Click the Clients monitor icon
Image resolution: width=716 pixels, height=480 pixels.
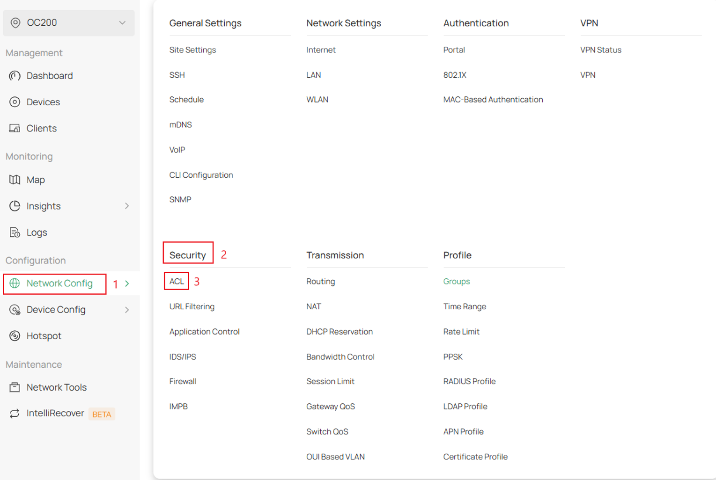(x=15, y=128)
